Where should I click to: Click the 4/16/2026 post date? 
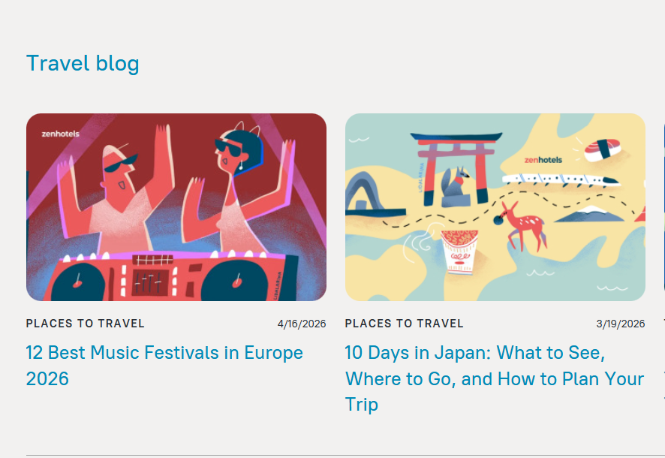[x=302, y=324]
